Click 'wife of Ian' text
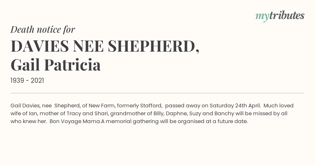This screenshot has width=315, height=165. point(23,114)
